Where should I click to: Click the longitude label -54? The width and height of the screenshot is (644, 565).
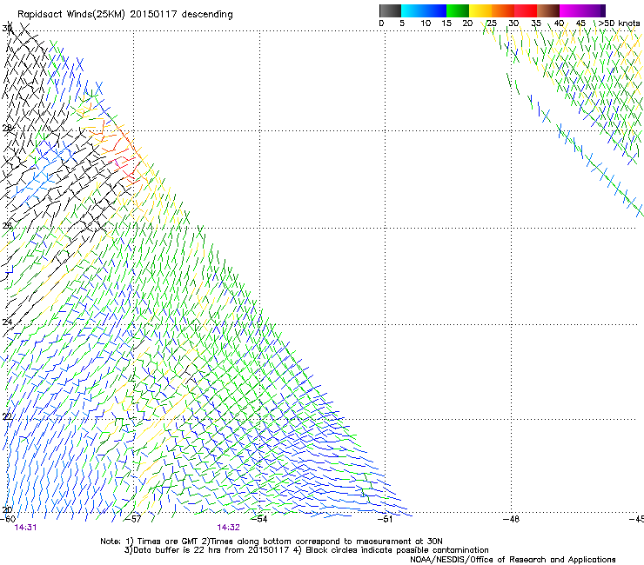point(259,519)
